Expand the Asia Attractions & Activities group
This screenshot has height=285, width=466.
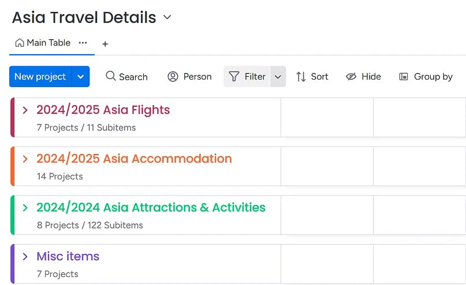pos(25,208)
